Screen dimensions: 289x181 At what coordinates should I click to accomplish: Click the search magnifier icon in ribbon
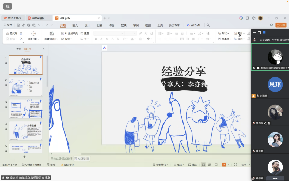point(208,25)
